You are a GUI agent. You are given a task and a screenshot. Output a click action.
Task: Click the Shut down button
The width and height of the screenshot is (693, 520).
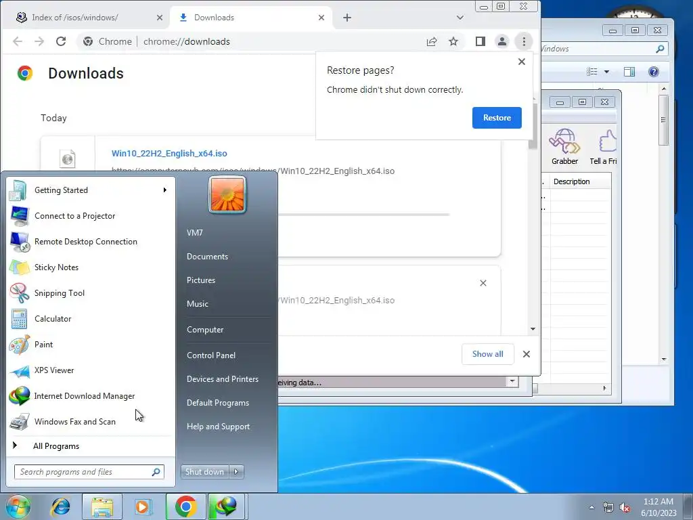click(205, 472)
